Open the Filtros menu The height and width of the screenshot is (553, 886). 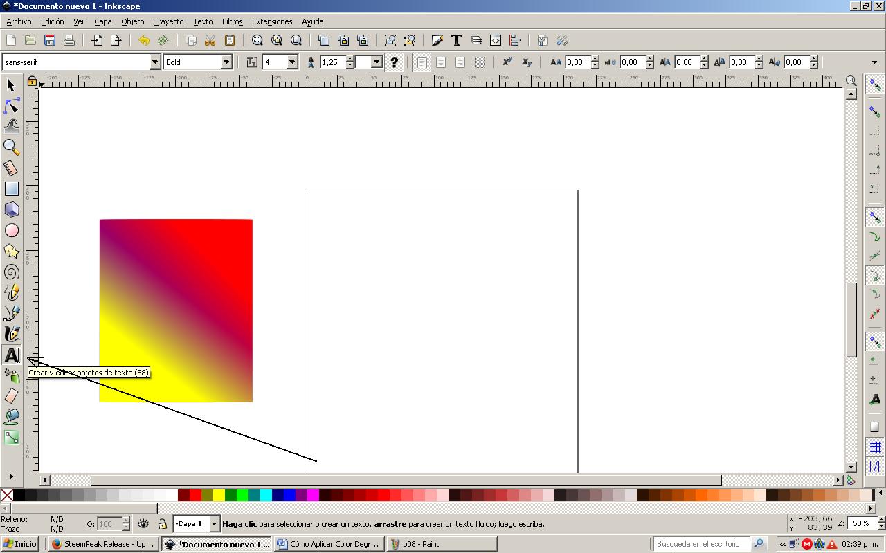(x=232, y=21)
